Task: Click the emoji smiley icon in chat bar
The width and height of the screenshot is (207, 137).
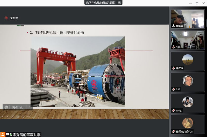Action: click(6, 107)
